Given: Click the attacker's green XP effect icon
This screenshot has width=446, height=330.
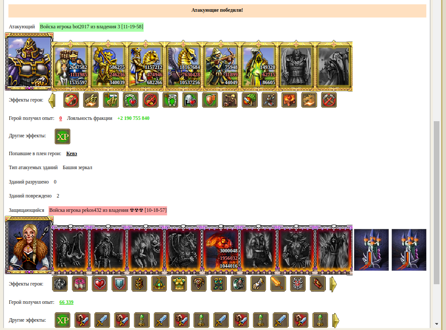Looking at the screenshot, I should (x=62, y=136).
